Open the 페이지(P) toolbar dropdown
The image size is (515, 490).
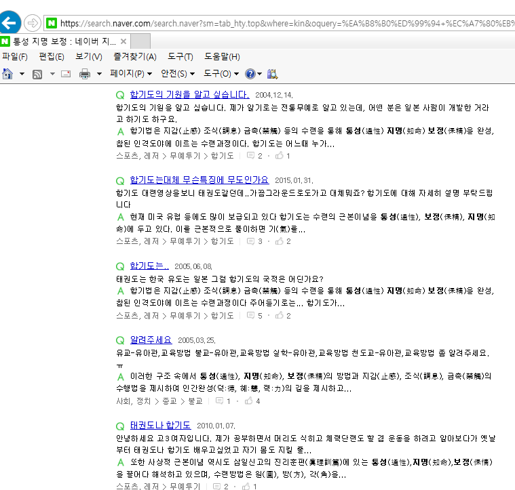(x=131, y=73)
